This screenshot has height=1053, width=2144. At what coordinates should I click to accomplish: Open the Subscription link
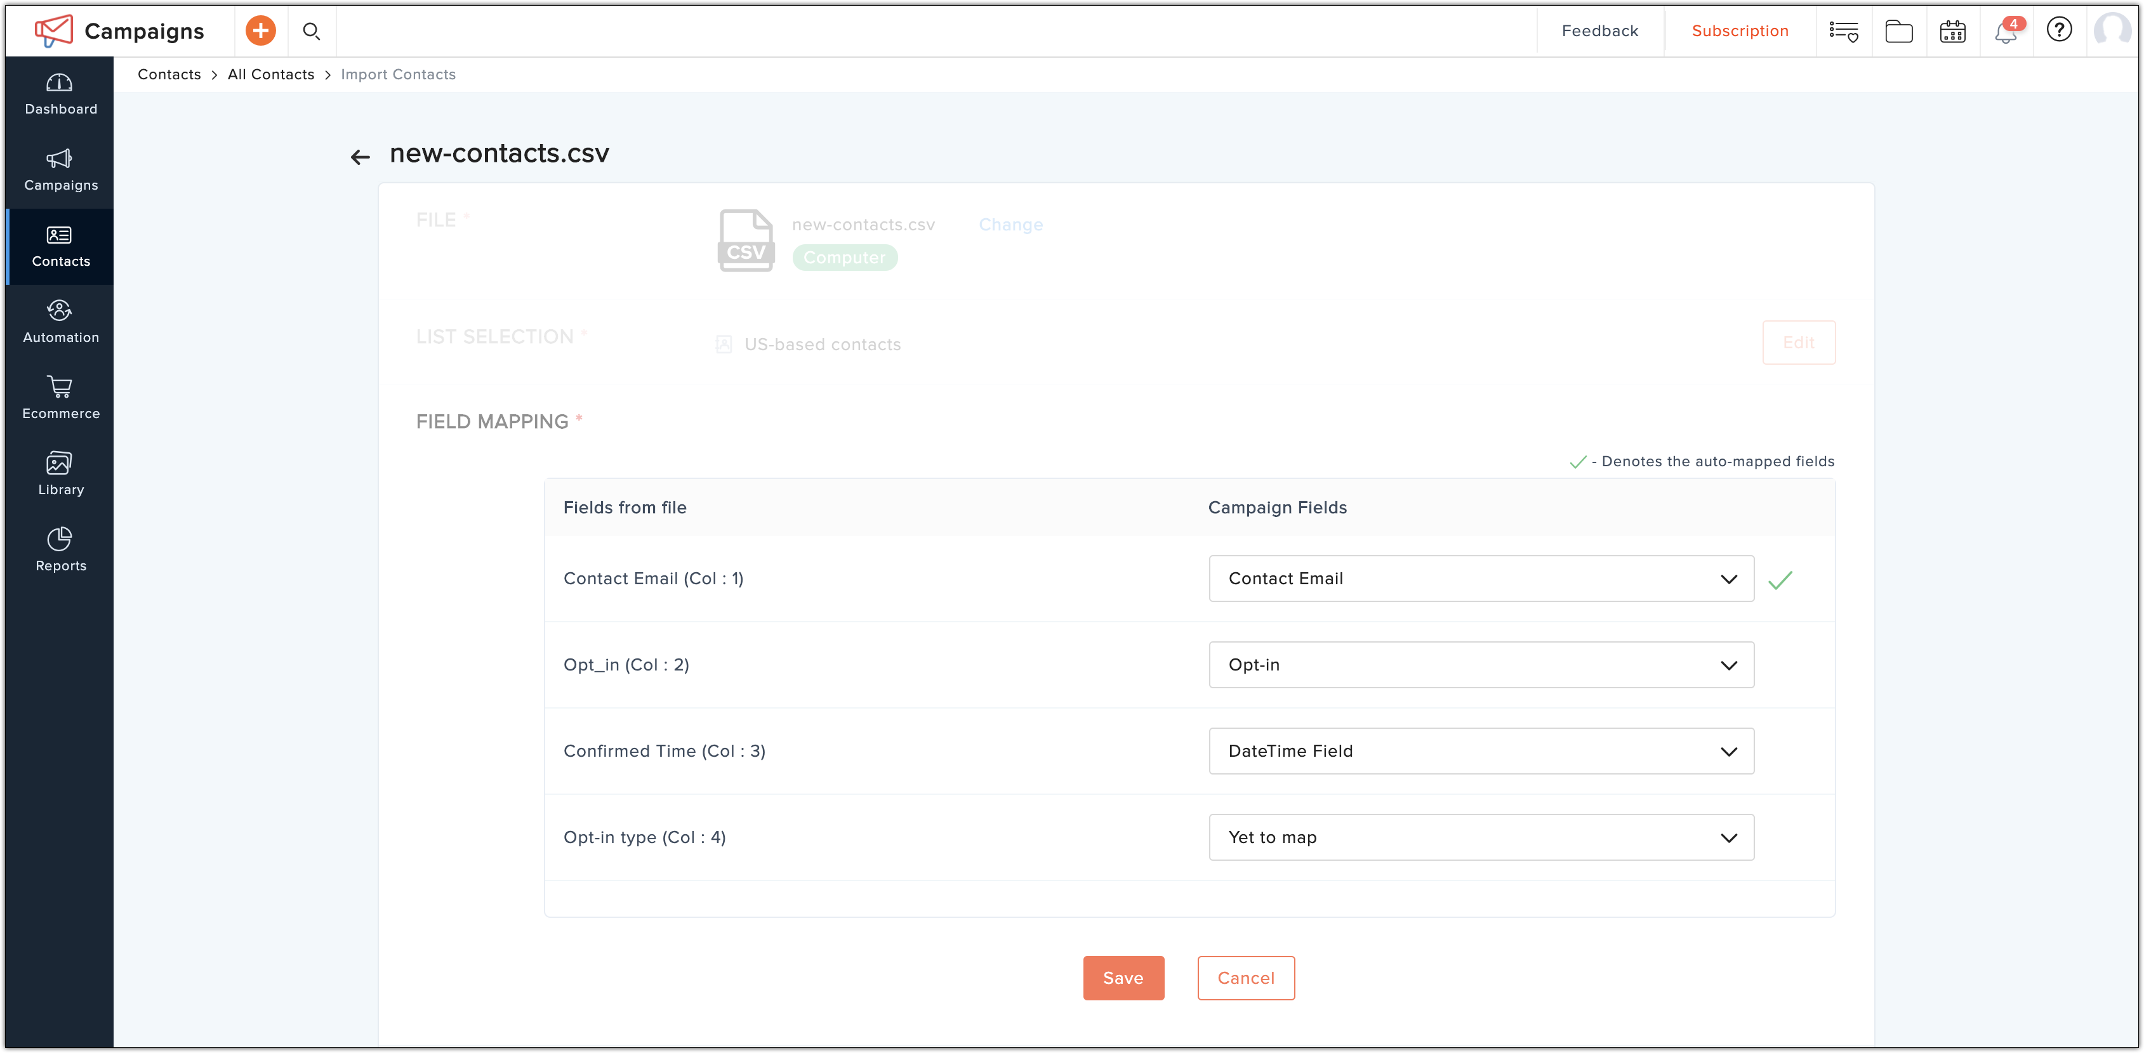1740,31
